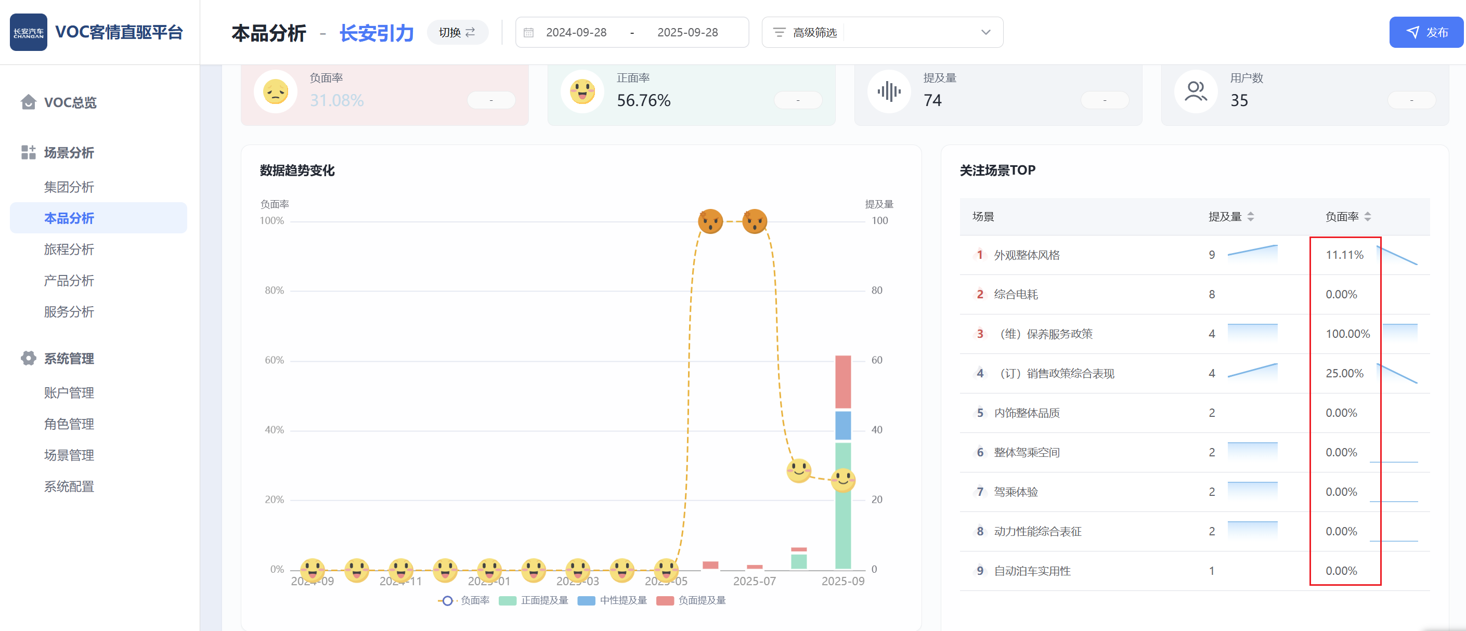1466x631 pixels.
Task: Click the 提及量 sound wave icon
Action: point(888,91)
